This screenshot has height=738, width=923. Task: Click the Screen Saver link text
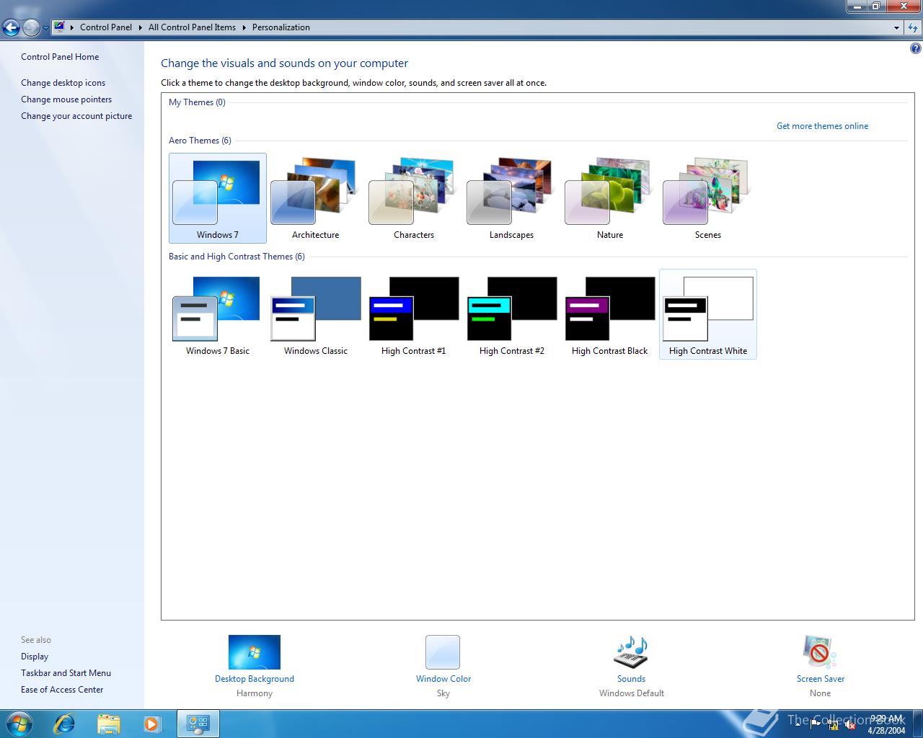tap(821, 679)
